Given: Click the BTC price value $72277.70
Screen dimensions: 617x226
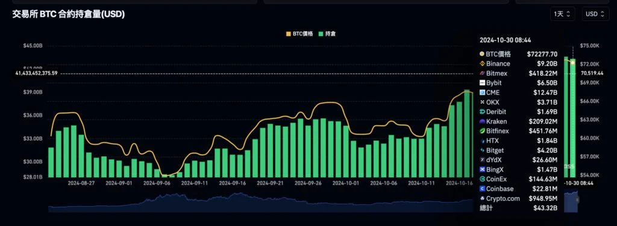Looking at the screenshot, I should [542, 54].
